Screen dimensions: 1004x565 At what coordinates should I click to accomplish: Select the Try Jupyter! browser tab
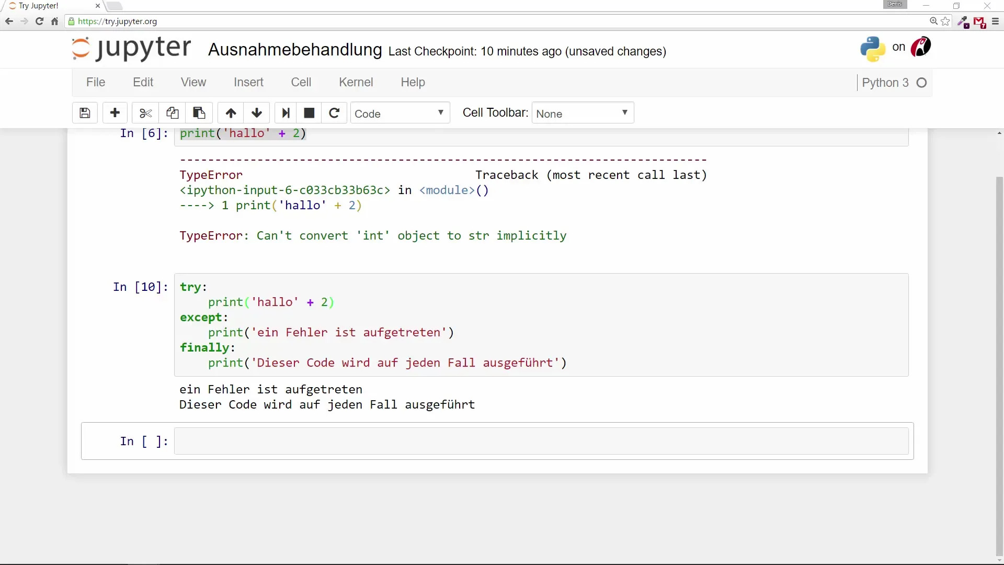[x=51, y=6]
